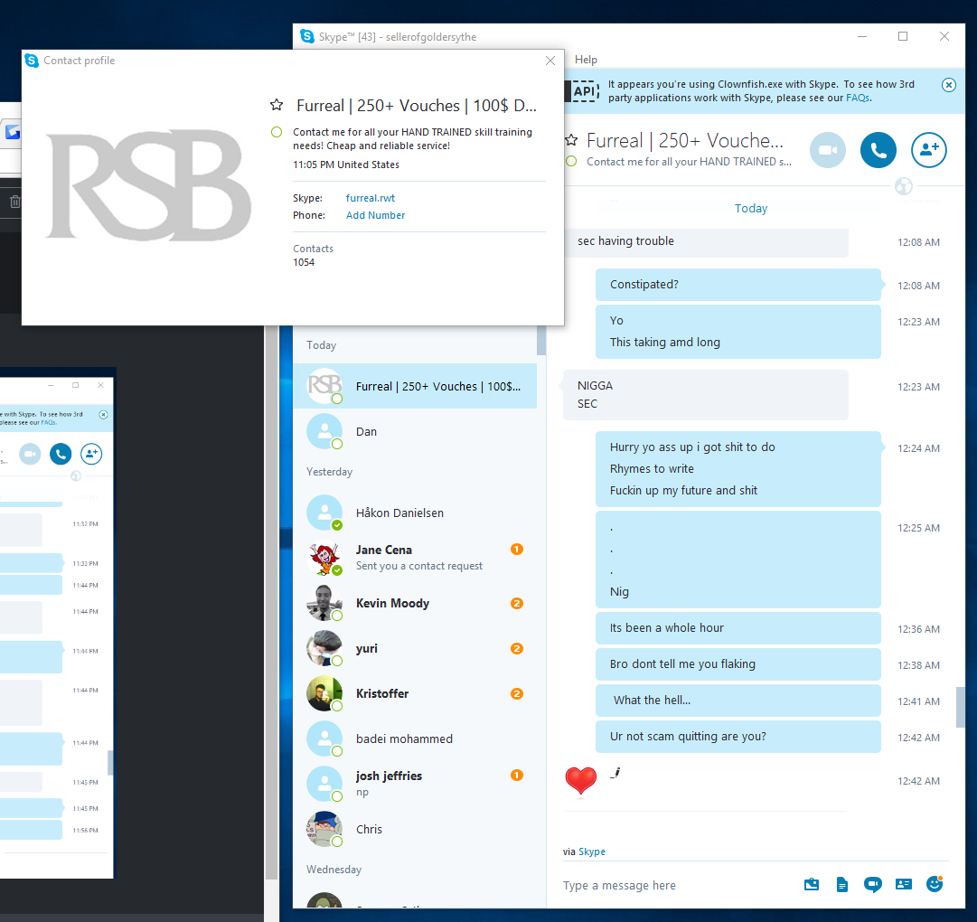Start a video call in main Skype window

click(x=828, y=150)
